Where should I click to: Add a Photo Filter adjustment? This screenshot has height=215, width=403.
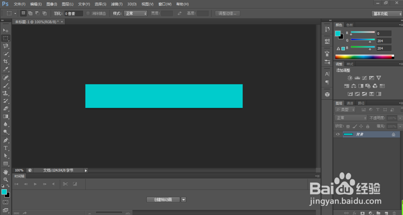click(368, 86)
